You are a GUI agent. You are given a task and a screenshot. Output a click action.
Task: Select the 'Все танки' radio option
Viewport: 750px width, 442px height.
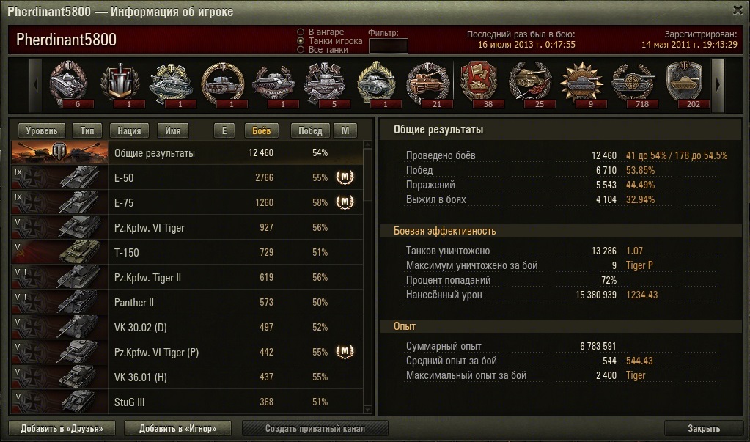point(301,49)
